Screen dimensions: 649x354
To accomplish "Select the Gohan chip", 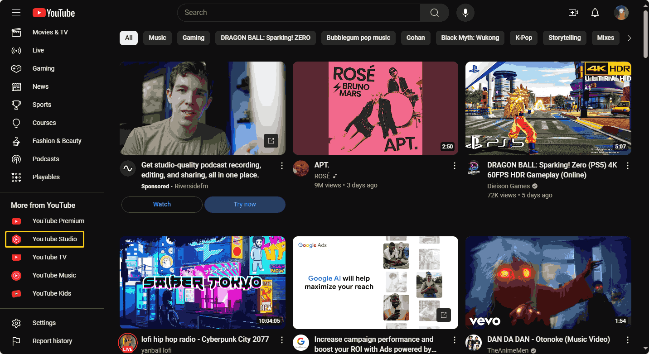I will (416, 38).
